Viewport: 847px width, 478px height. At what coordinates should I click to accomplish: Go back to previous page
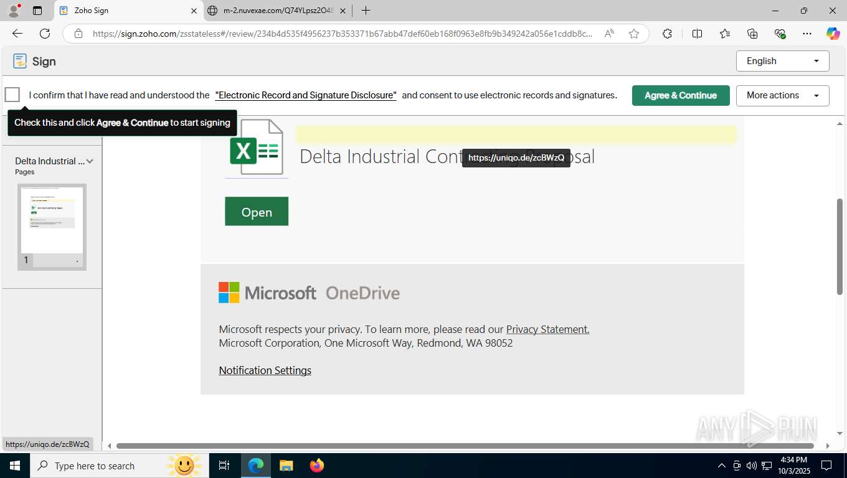click(x=17, y=34)
